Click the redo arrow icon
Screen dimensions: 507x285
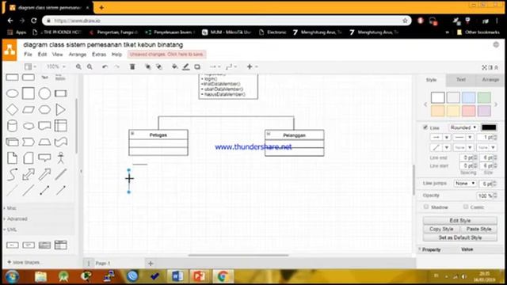coord(116,66)
